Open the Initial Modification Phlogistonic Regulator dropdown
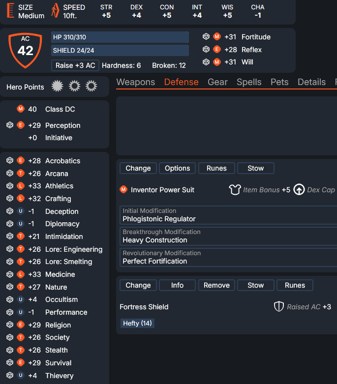The height and width of the screenshot is (384, 337). [228, 215]
